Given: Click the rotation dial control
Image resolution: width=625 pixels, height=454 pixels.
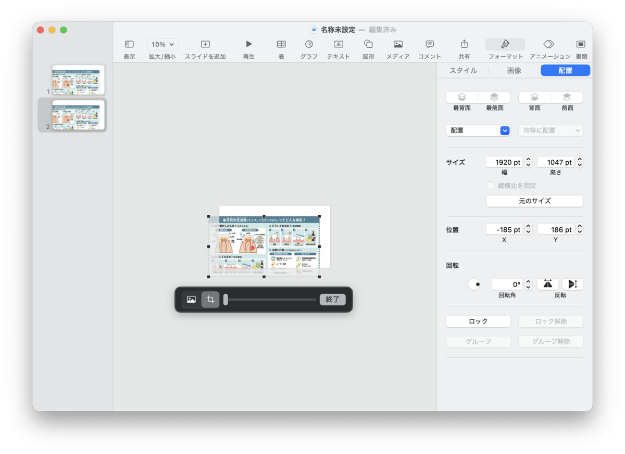Looking at the screenshot, I should coord(474,284).
